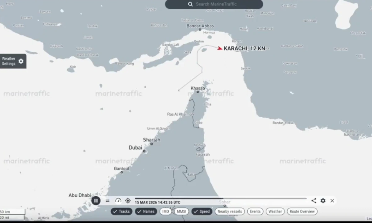Open playback settings gear
The width and height of the screenshot is (372, 223).
(x=323, y=201)
